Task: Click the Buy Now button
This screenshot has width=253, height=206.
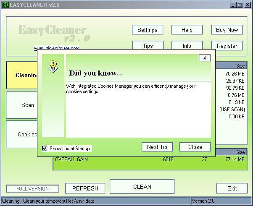Action: click(x=227, y=30)
